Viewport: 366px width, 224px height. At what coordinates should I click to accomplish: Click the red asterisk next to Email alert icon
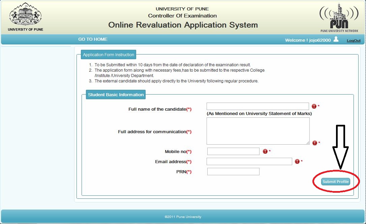click(302, 161)
